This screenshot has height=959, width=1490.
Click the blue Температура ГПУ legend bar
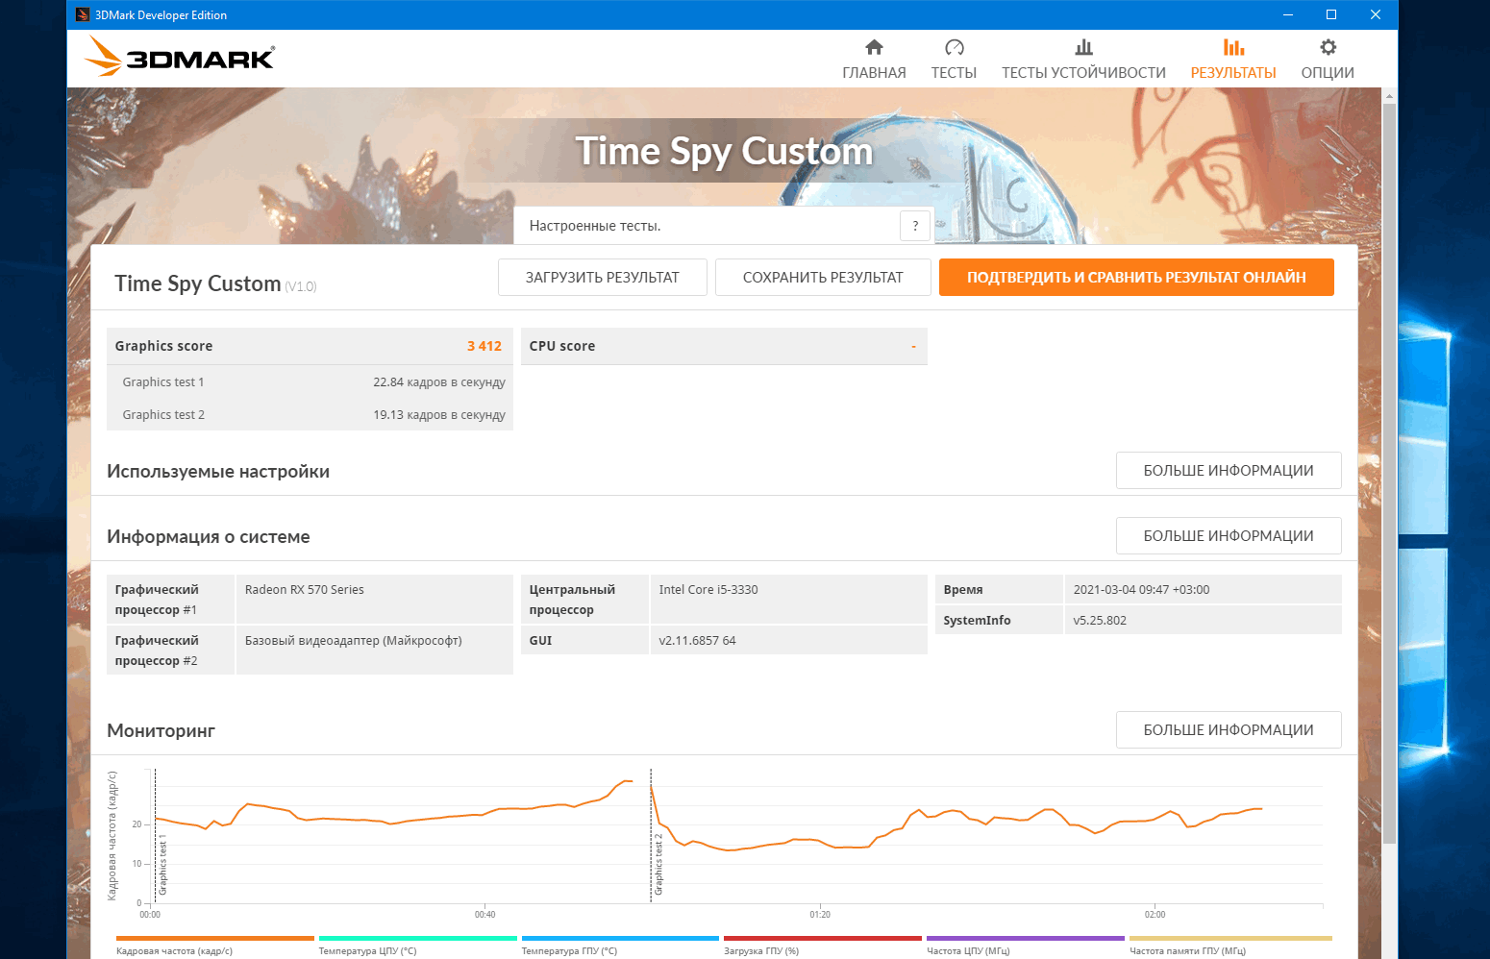(x=620, y=938)
